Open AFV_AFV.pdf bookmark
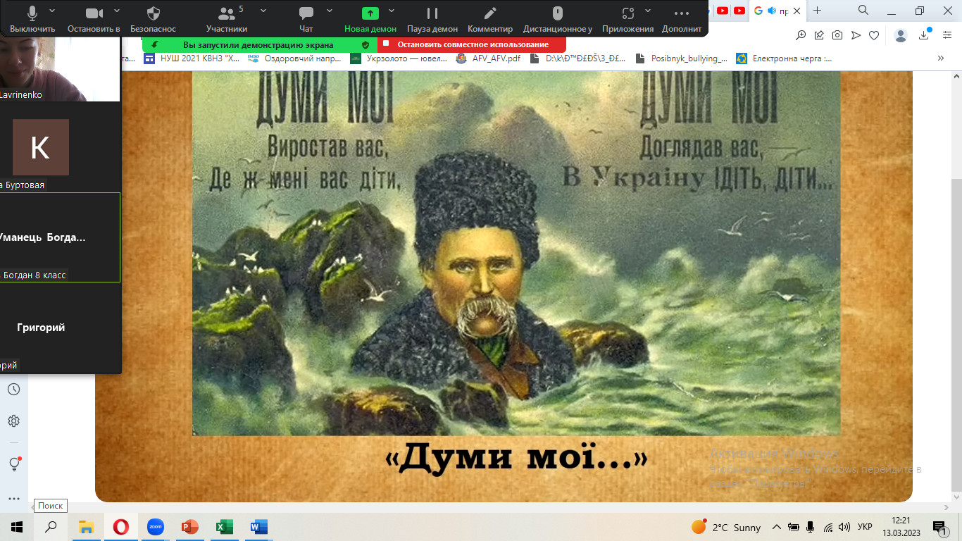 coord(488,58)
